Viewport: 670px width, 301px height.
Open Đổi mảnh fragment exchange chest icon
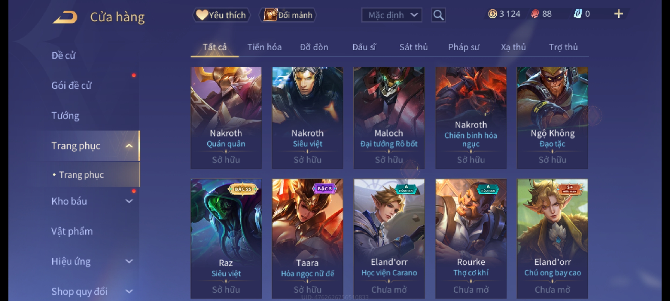270,15
